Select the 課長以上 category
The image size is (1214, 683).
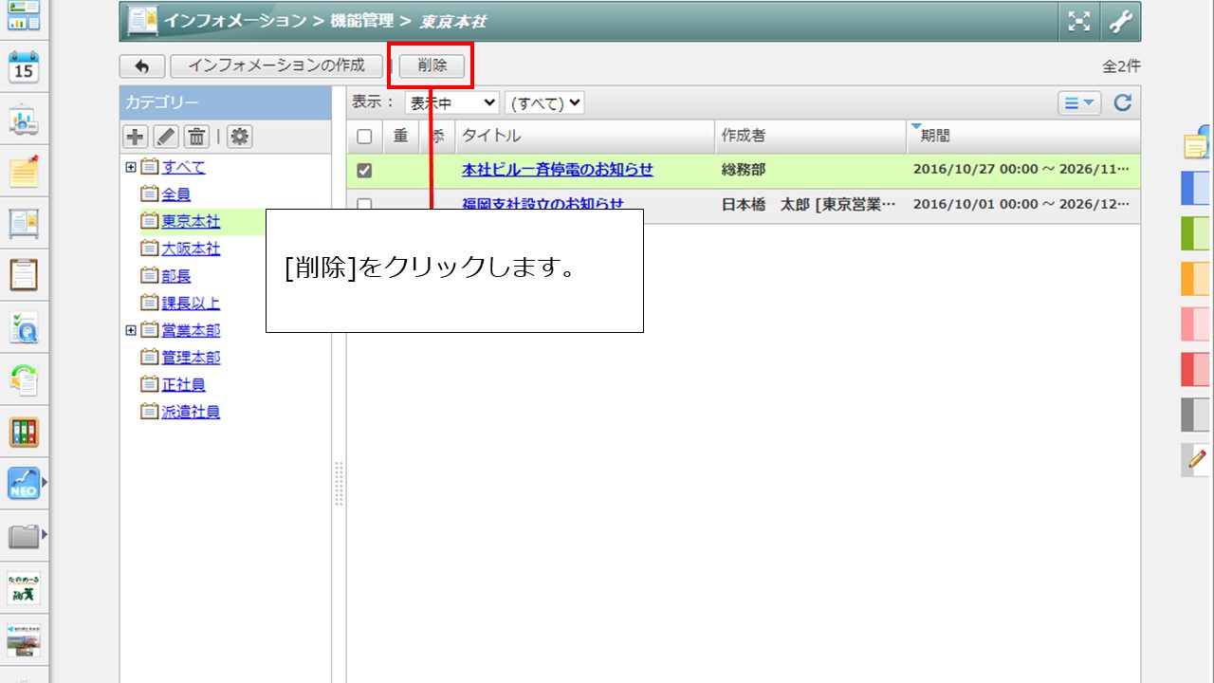click(x=191, y=304)
